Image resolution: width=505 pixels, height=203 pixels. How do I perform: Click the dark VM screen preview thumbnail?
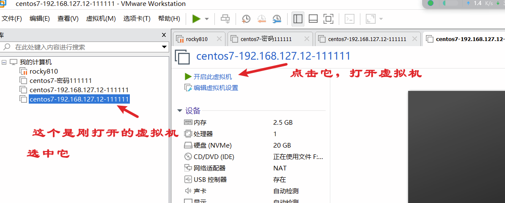pyautogui.click(x=456, y=147)
